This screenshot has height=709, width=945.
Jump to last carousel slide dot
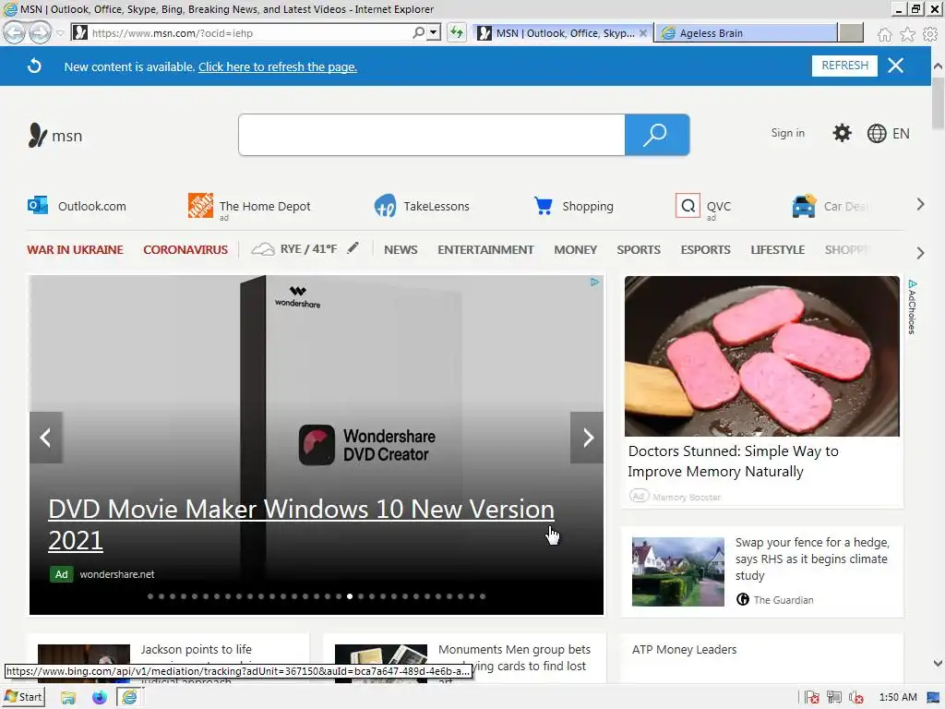(483, 596)
